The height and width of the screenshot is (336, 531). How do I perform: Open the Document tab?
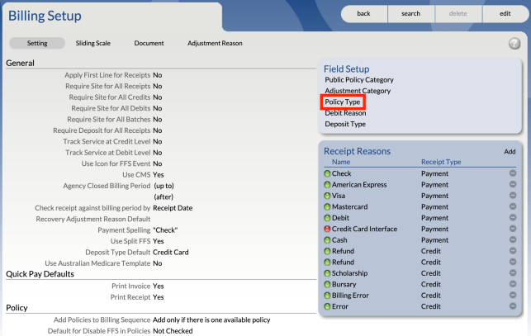tap(149, 44)
